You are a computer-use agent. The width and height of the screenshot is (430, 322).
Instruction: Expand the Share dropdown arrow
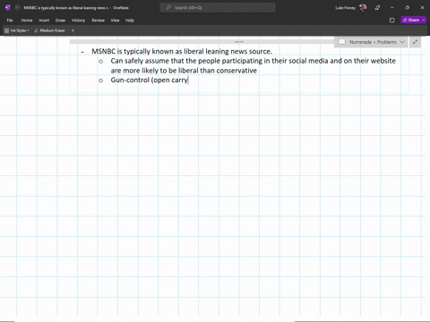pos(424,20)
